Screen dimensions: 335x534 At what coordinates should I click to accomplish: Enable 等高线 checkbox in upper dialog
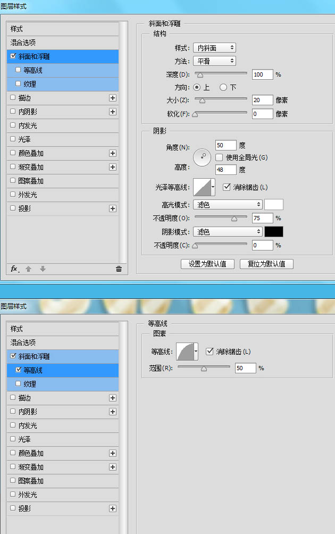tap(18, 70)
